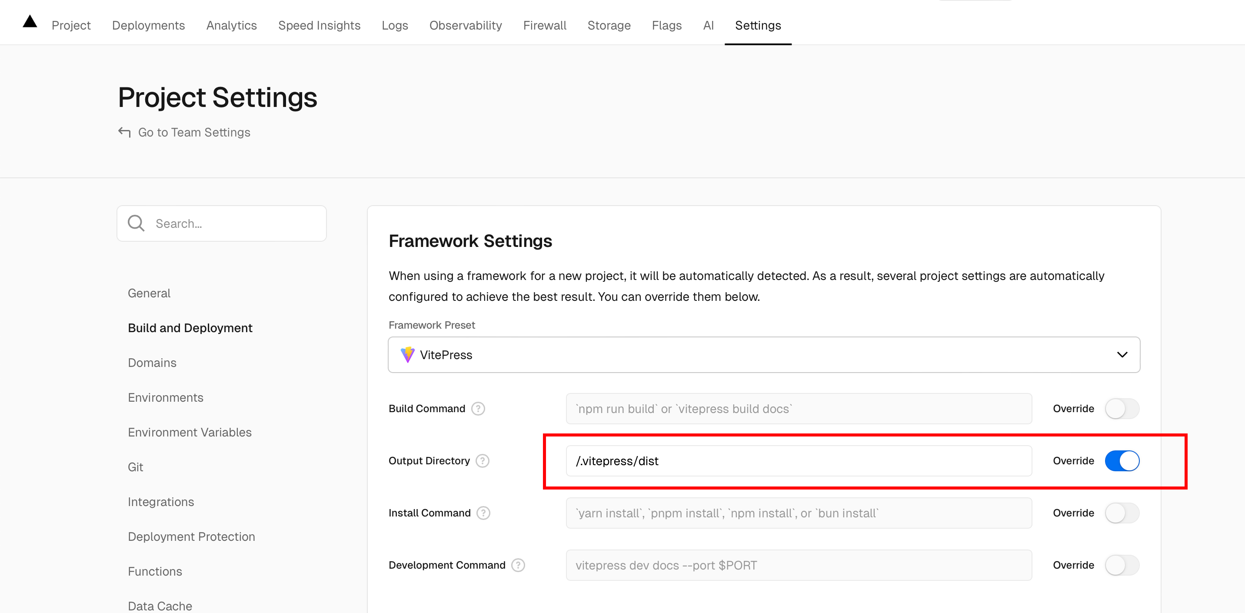Open Environments in sidebar
This screenshot has height=613, width=1245.
click(x=165, y=397)
